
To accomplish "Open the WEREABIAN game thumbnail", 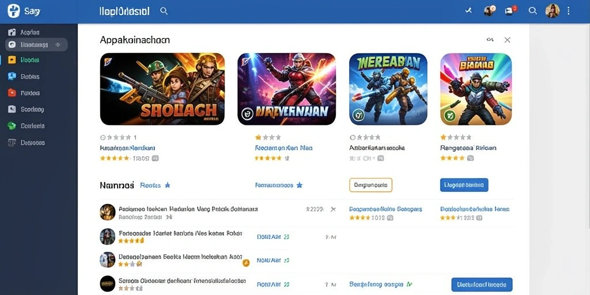I will tap(388, 89).
